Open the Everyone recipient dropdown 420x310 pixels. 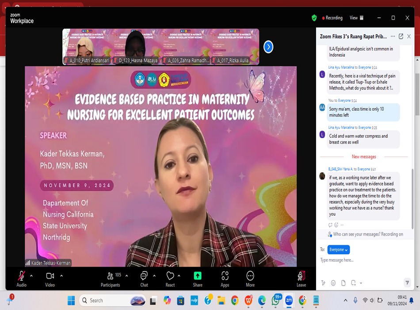pos(338,250)
